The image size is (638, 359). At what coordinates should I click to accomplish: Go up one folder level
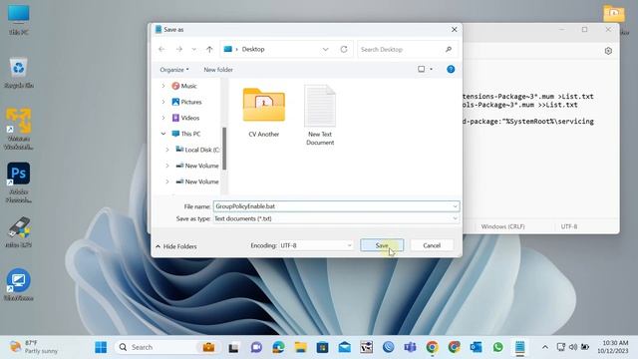coord(209,49)
